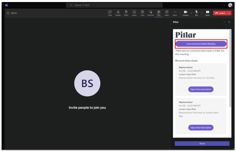Image resolution: width=236 pixels, height=151 pixels.
Task: Click the Search field at top
Action: tap(114, 5)
